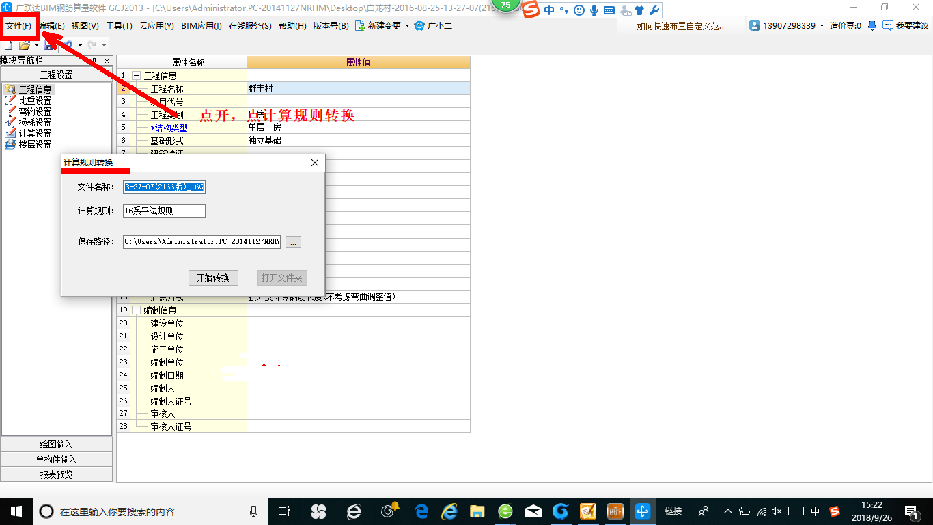Viewport: 933px width, 525px height.
Task: Click the Windows Start button
Action: tap(16, 511)
